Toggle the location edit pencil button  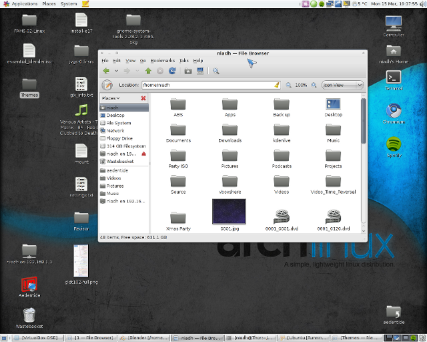point(107,85)
